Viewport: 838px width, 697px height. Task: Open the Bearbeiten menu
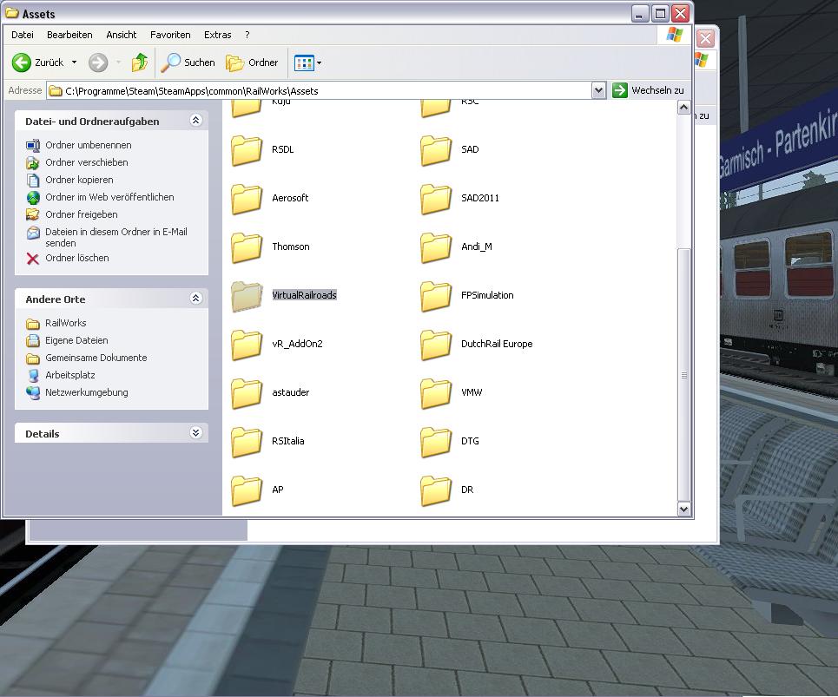pyautogui.click(x=69, y=35)
